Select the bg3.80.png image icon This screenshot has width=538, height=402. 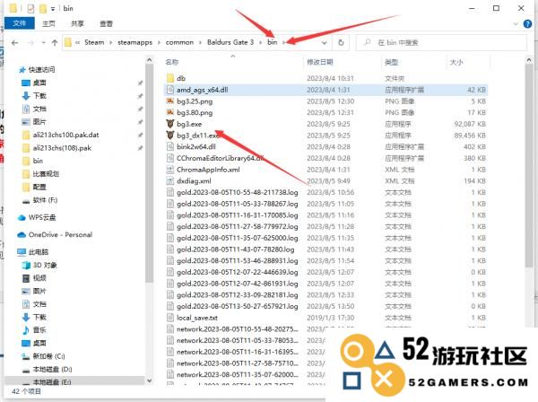[x=170, y=112]
